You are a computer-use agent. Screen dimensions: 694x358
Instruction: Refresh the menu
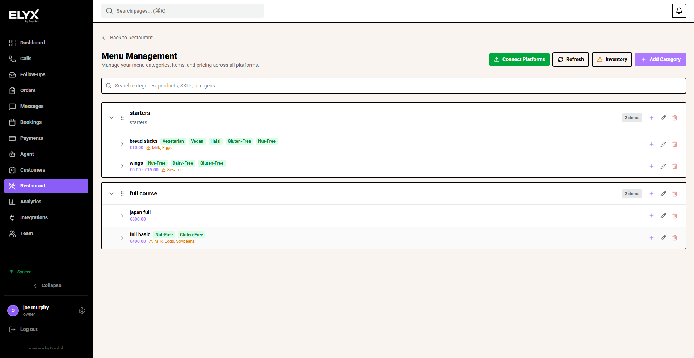(x=571, y=60)
